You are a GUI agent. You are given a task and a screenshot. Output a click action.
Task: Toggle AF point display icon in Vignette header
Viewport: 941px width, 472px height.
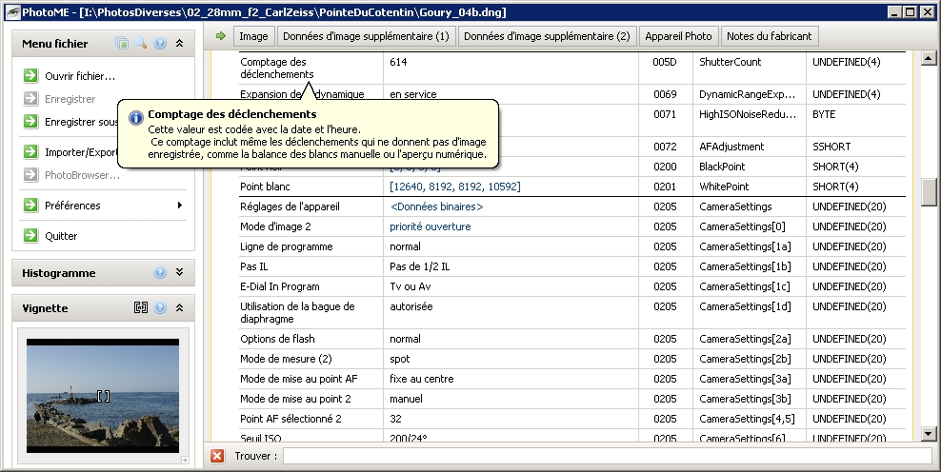pos(141,307)
